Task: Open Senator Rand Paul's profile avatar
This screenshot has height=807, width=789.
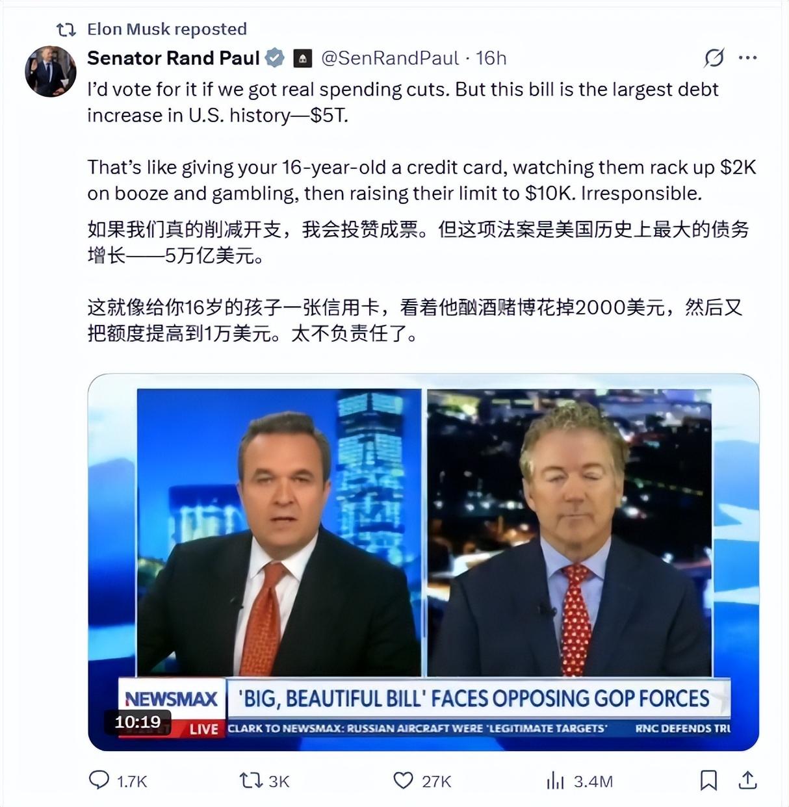Action: pyautogui.click(x=50, y=71)
